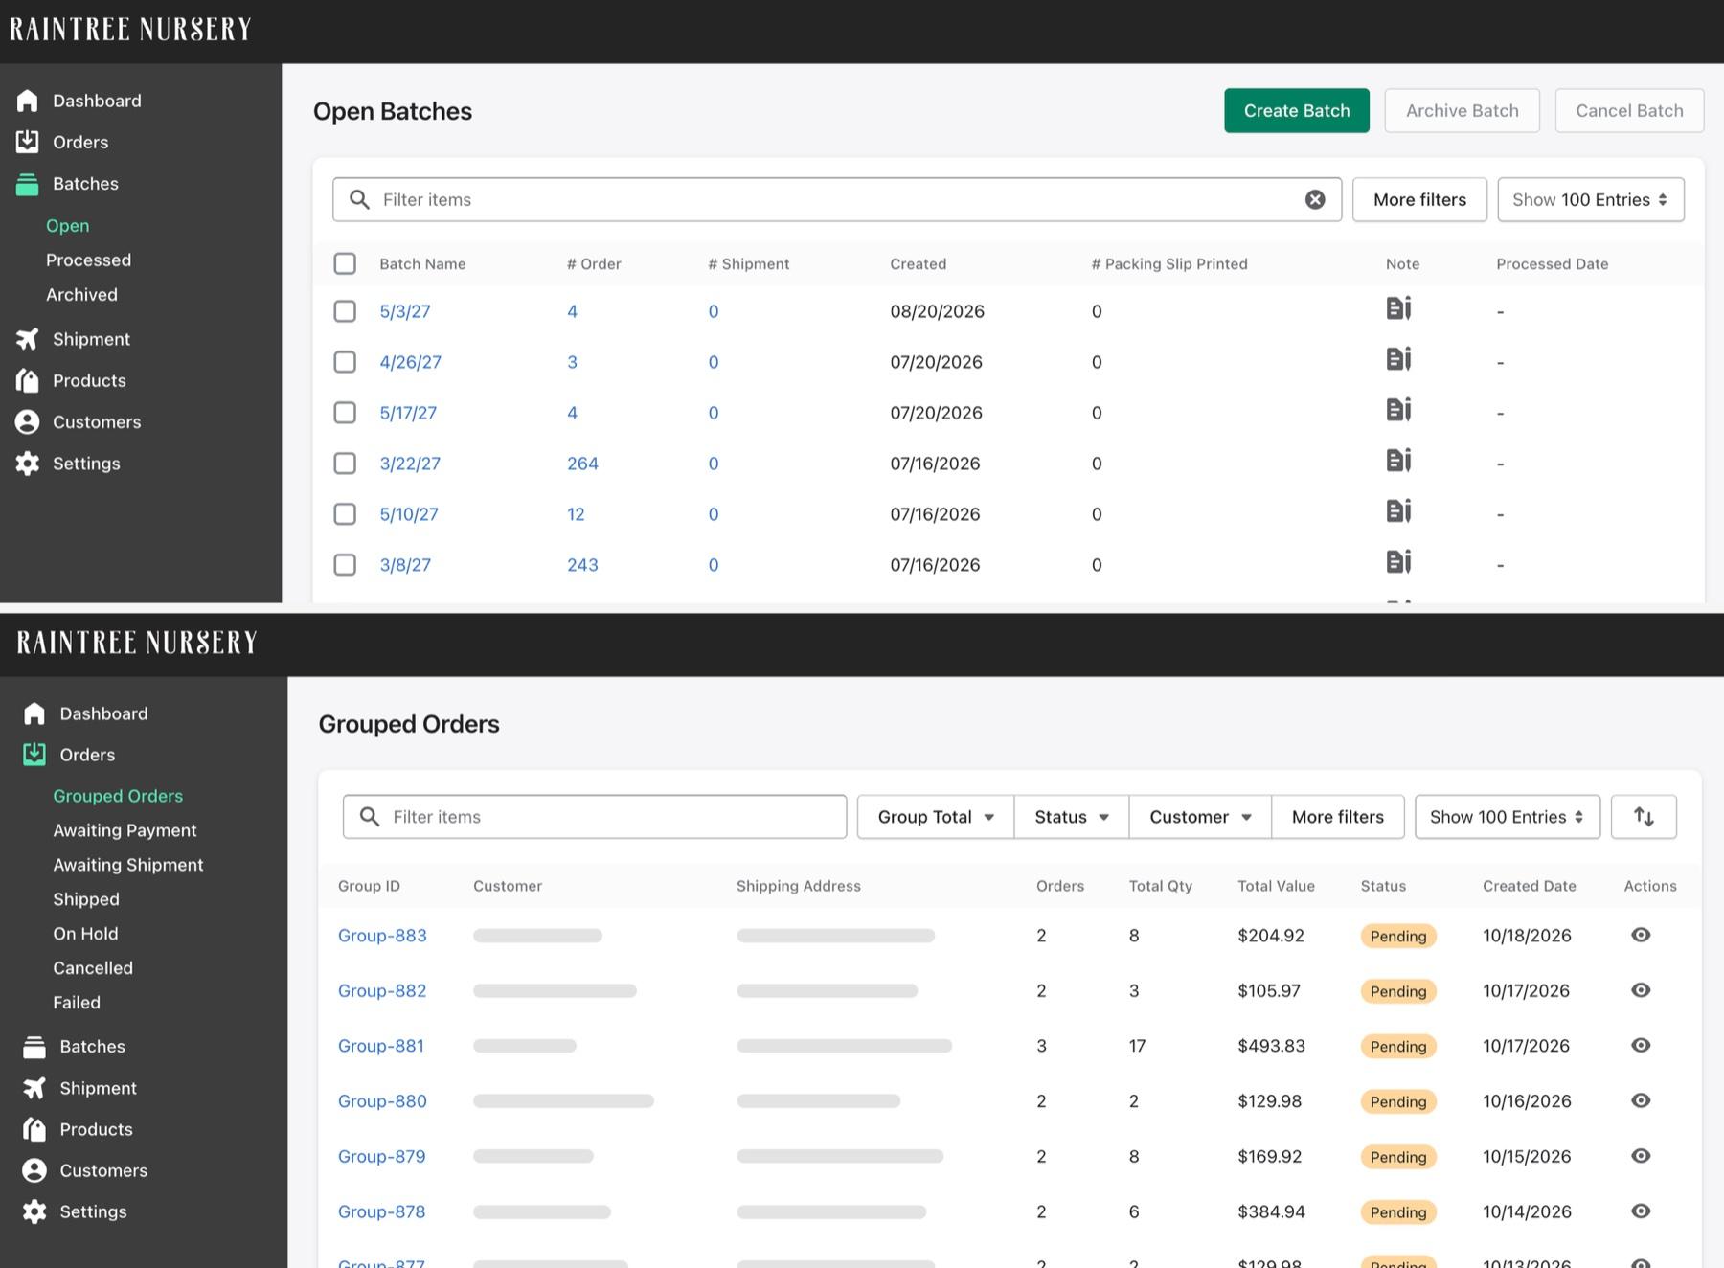Open the Status filter dropdown
This screenshot has height=1268, width=1724.
point(1072,817)
